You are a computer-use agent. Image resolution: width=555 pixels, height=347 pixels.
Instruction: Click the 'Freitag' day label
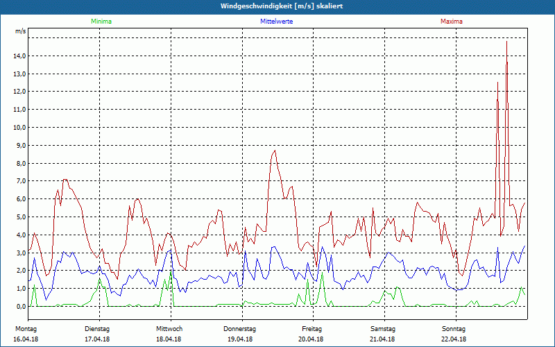point(311,329)
